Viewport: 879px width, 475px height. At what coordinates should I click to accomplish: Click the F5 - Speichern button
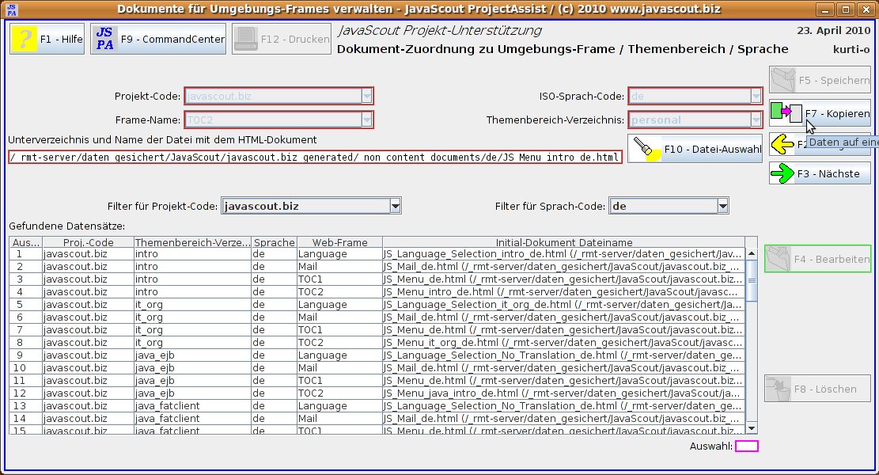[x=820, y=80]
